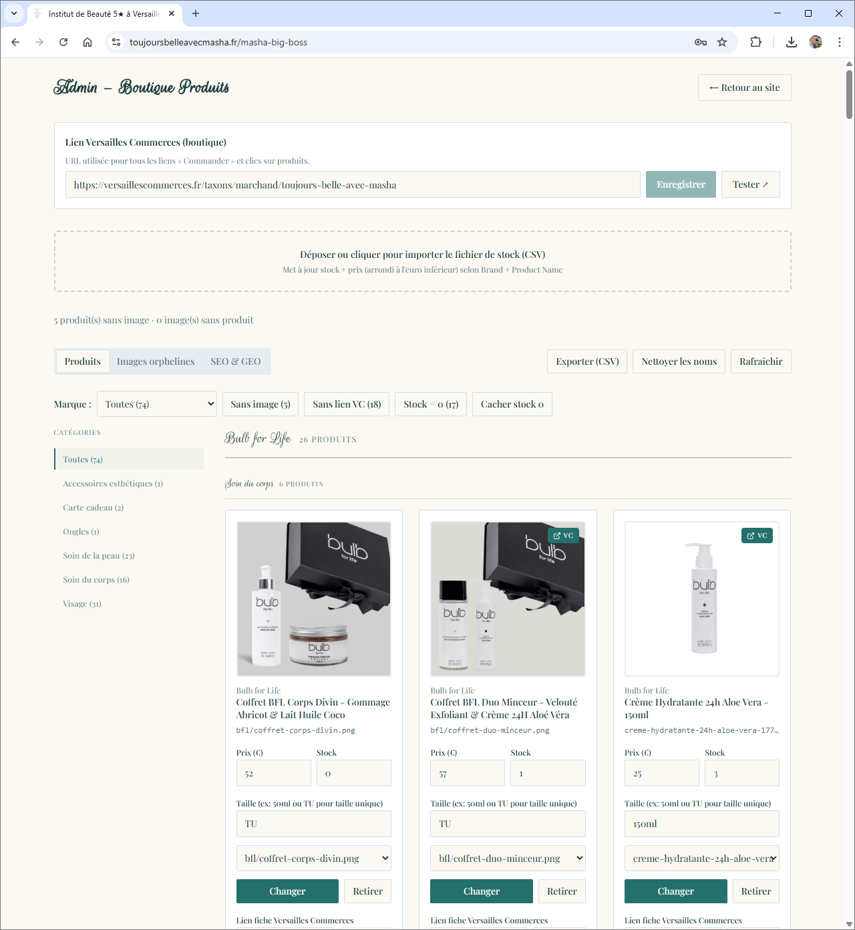Open image dropdown bfl/coffret-duo-minceur.png
The image size is (855, 930).
coord(508,859)
